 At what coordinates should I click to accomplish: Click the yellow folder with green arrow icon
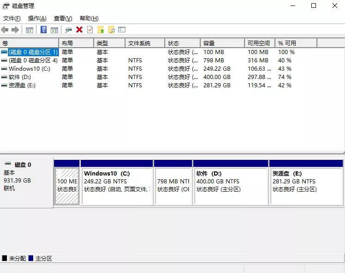click(x=101, y=30)
